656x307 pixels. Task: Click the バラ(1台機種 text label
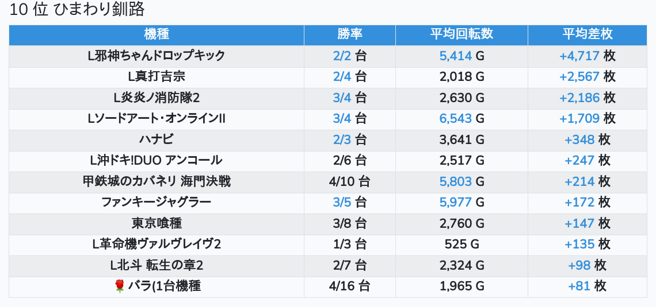click(x=164, y=286)
